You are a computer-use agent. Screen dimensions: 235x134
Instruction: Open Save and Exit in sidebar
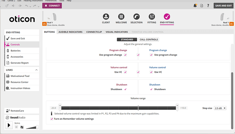coord(22,39)
